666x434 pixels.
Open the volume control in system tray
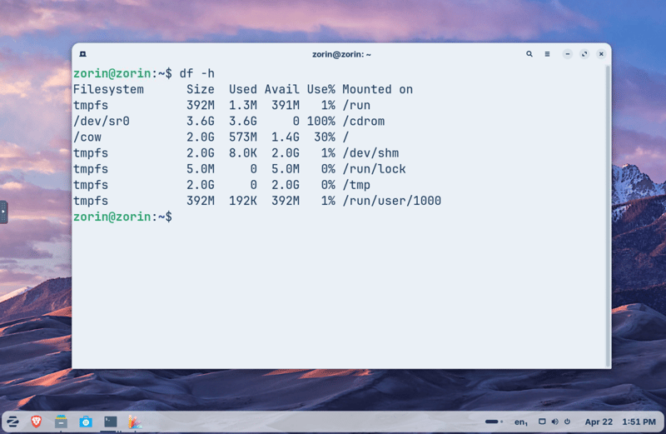(554, 422)
